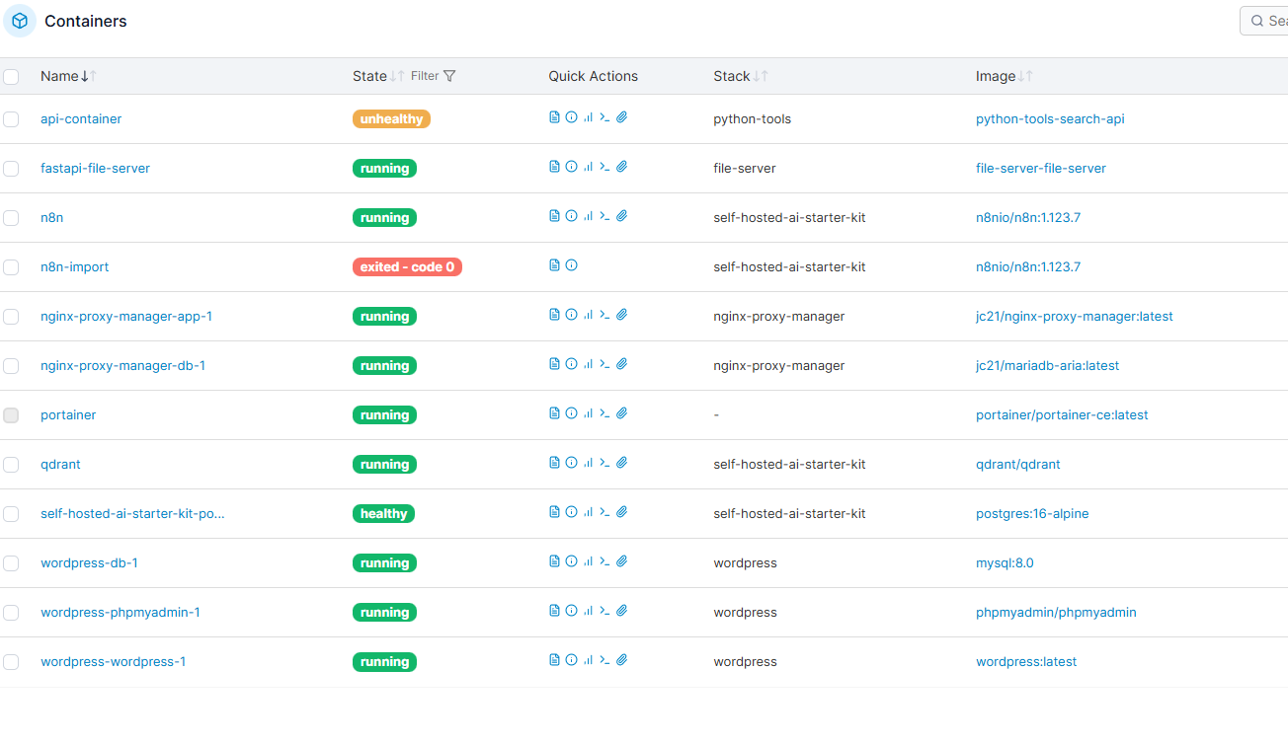
Task: Open logs for fastapi-file-server
Action: [x=554, y=167]
